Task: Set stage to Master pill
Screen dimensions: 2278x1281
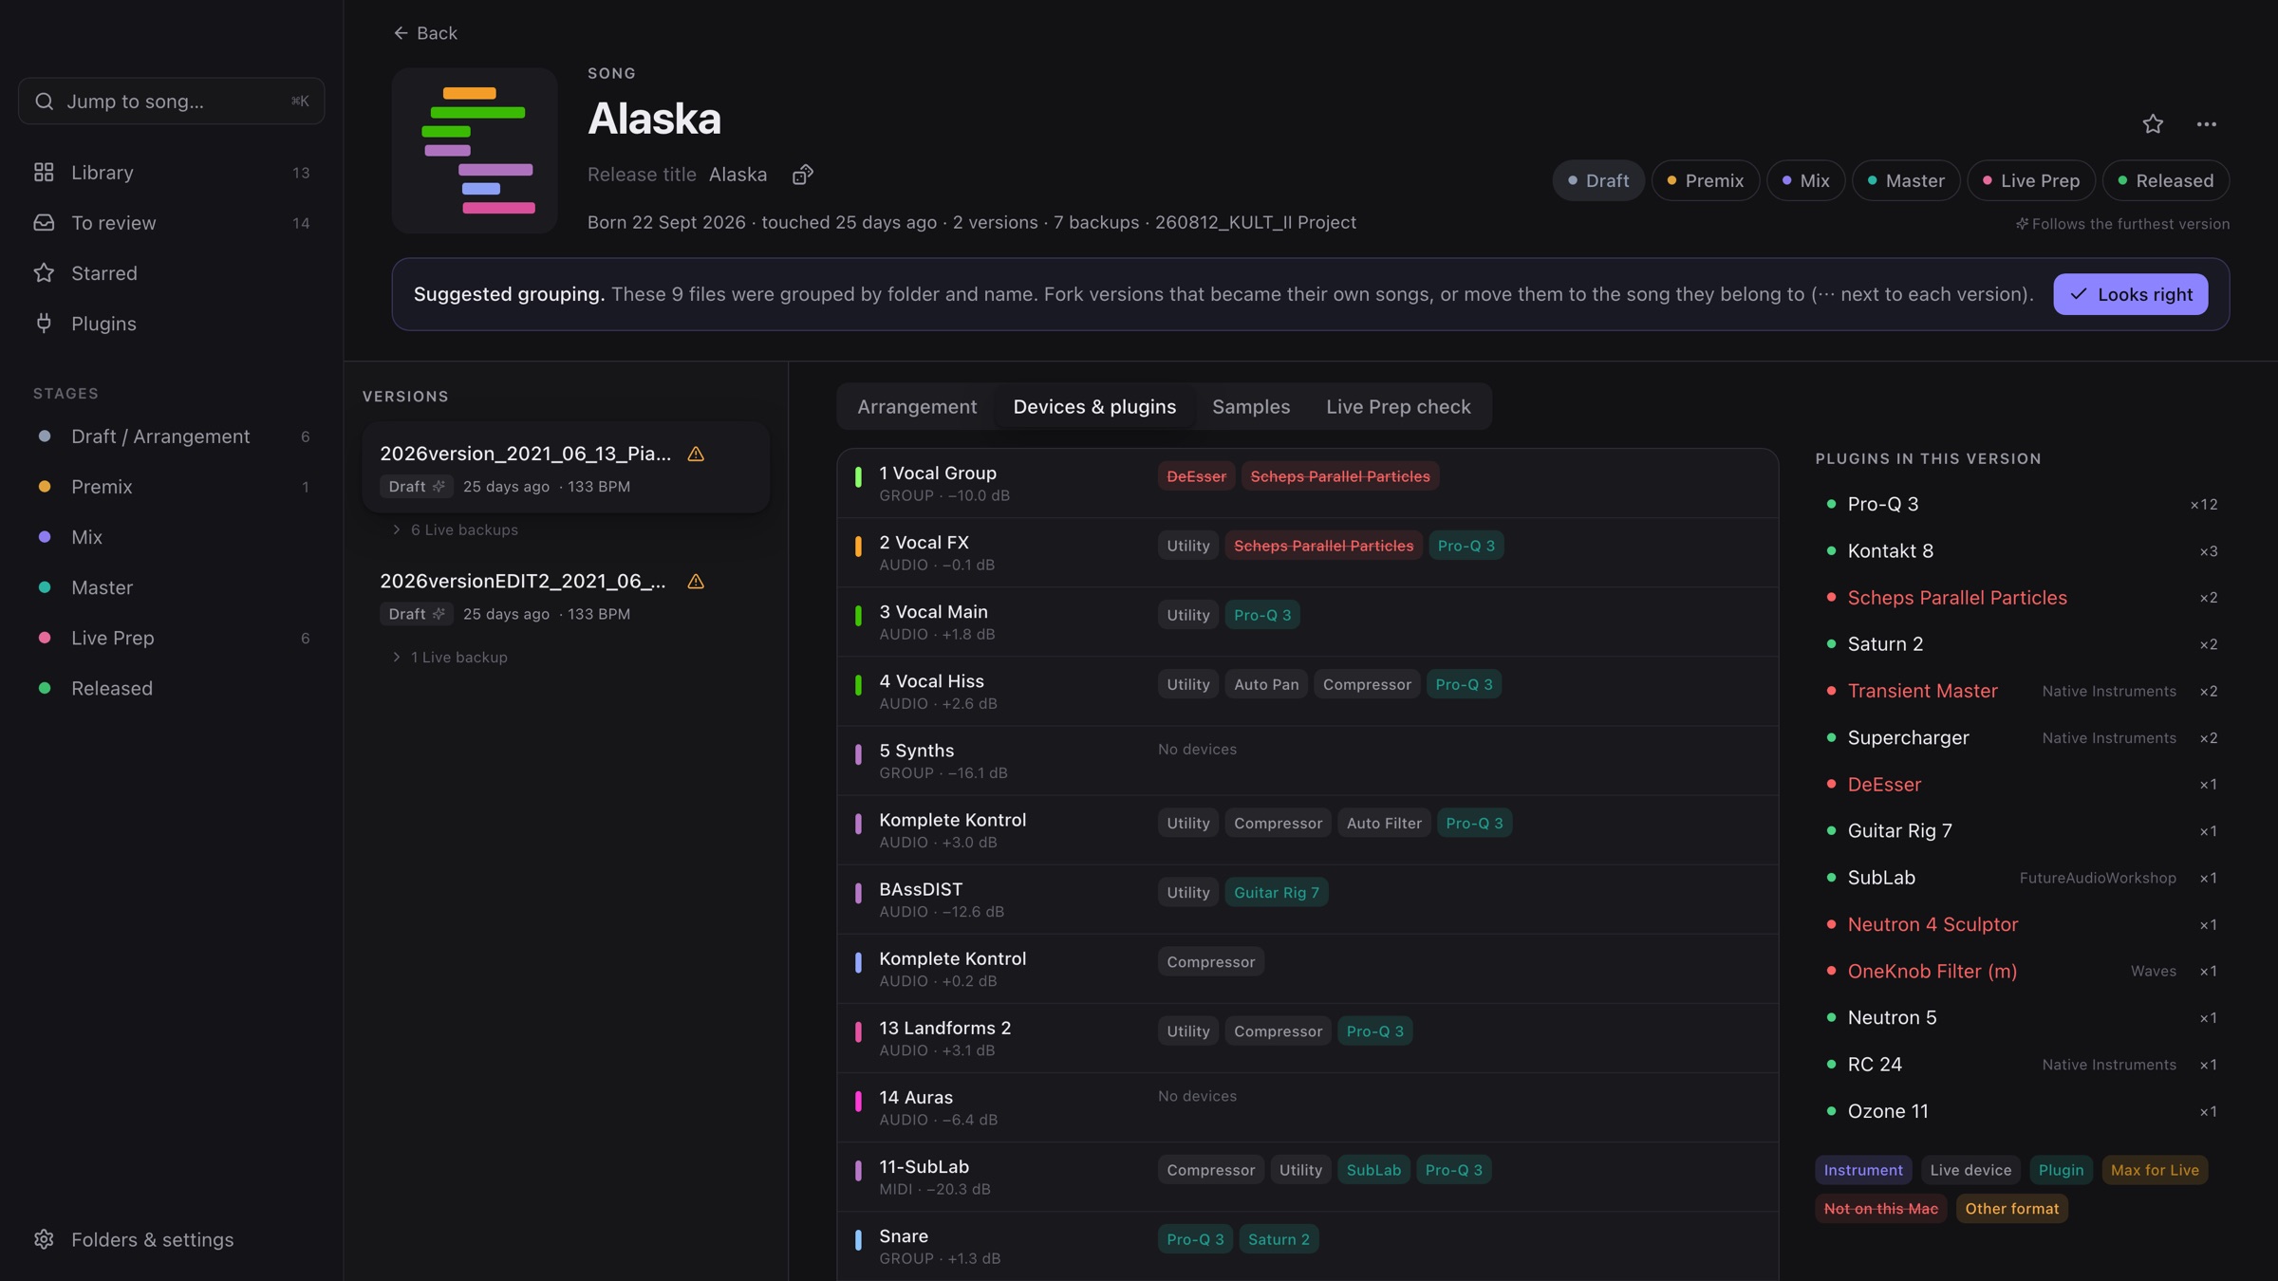Action: tap(1906, 180)
